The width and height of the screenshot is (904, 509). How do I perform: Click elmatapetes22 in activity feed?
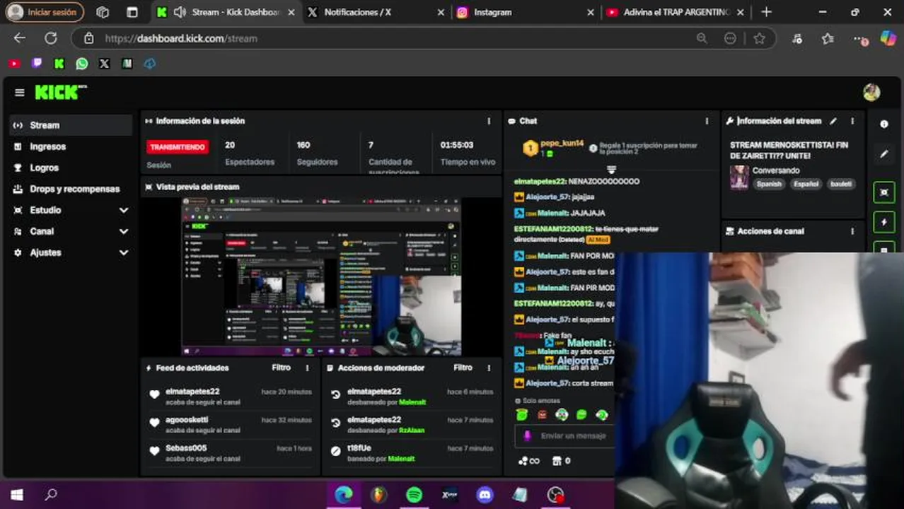pyautogui.click(x=192, y=392)
